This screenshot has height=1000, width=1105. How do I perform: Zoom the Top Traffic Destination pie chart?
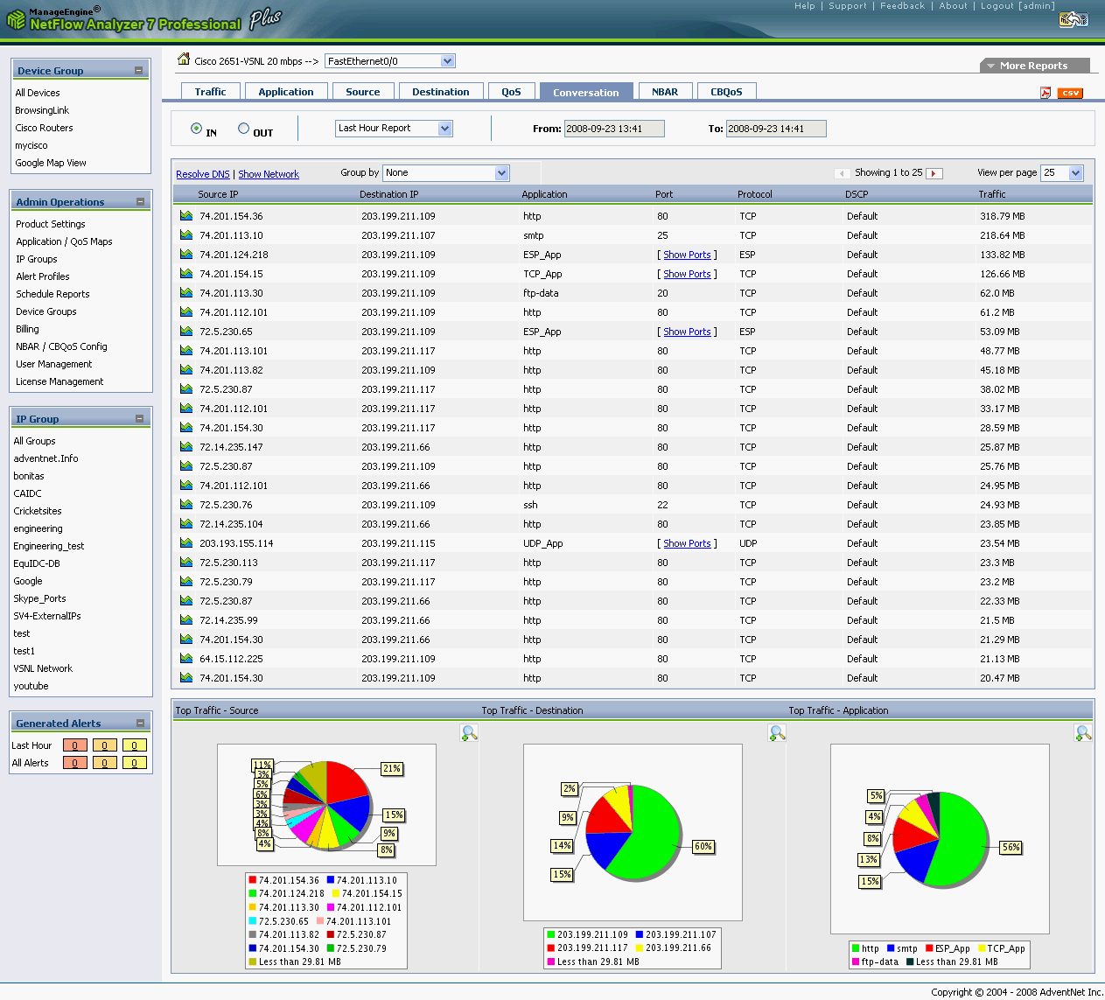776,733
